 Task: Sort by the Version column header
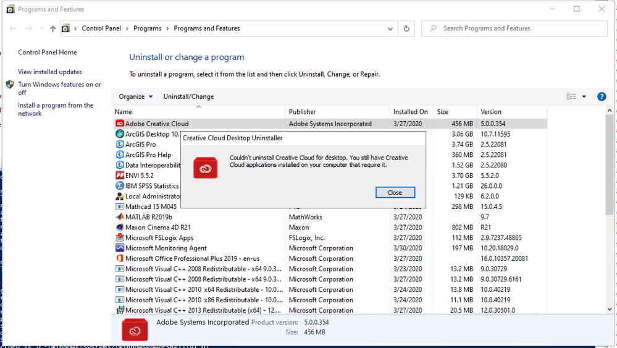[x=511, y=111]
